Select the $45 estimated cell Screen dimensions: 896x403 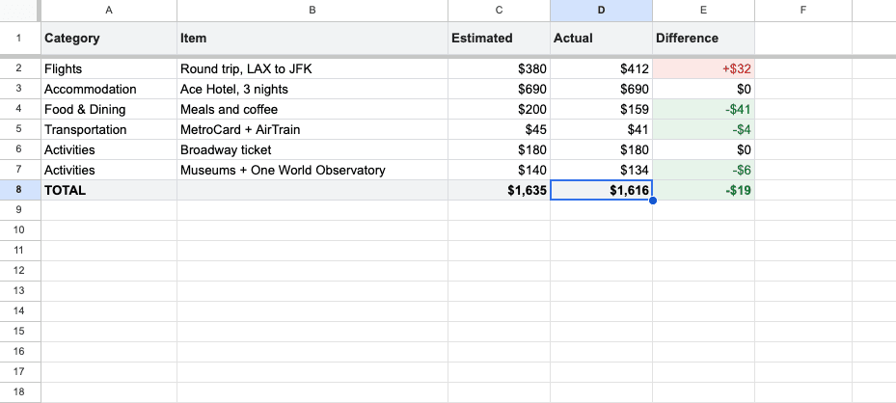(x=499, y=129)
